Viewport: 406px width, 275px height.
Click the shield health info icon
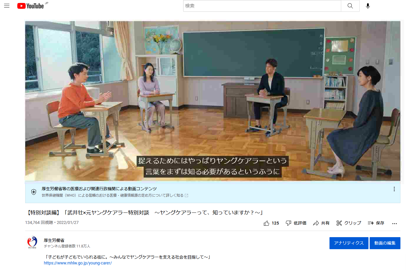[x=34, y=192]
